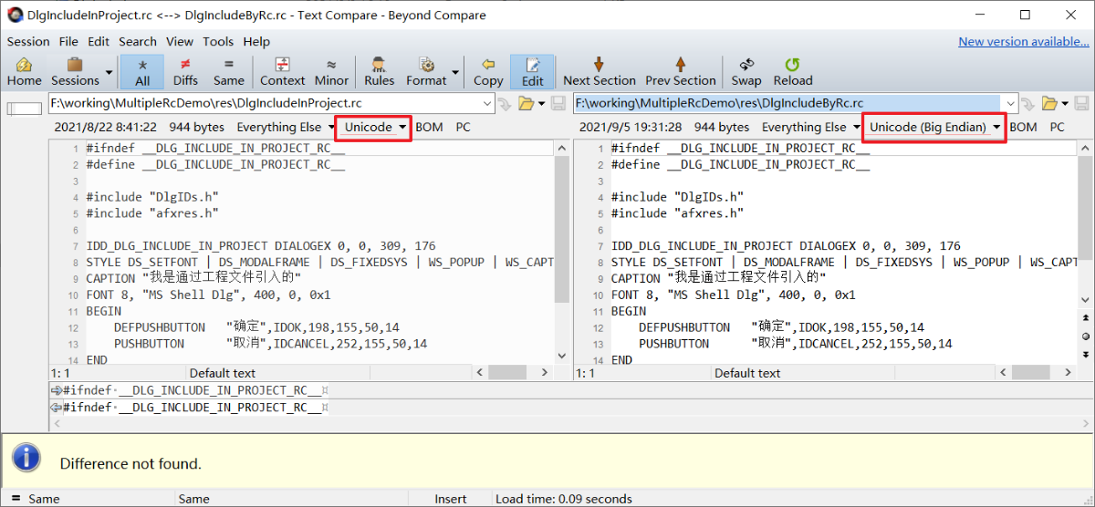Screen dimensions: 1095x507
Task: Click the thumbnail overview strip at left
Action: click(25, 109)
